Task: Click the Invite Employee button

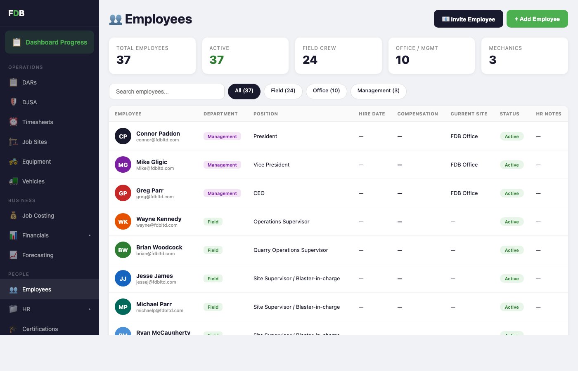Action: point(468,19)
